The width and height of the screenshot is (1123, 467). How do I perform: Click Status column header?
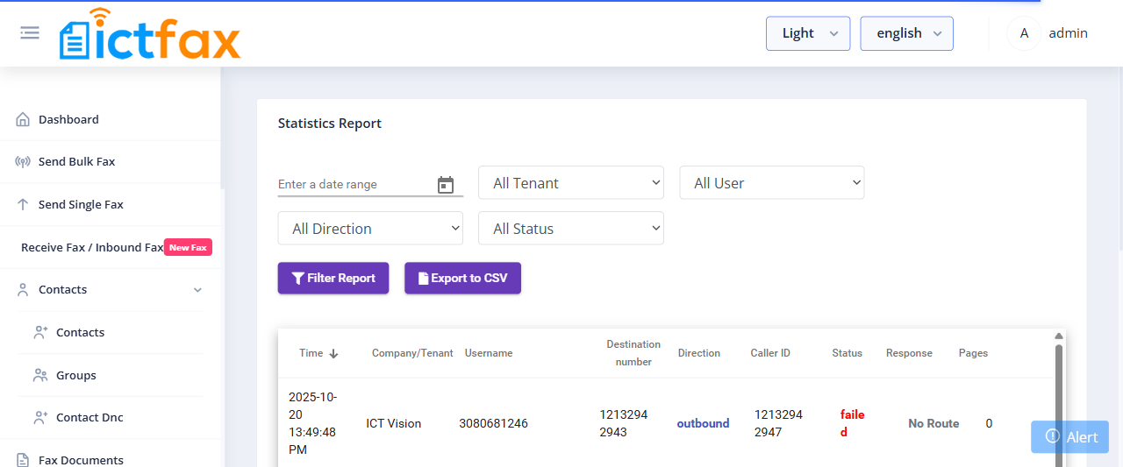coord(848,353)
